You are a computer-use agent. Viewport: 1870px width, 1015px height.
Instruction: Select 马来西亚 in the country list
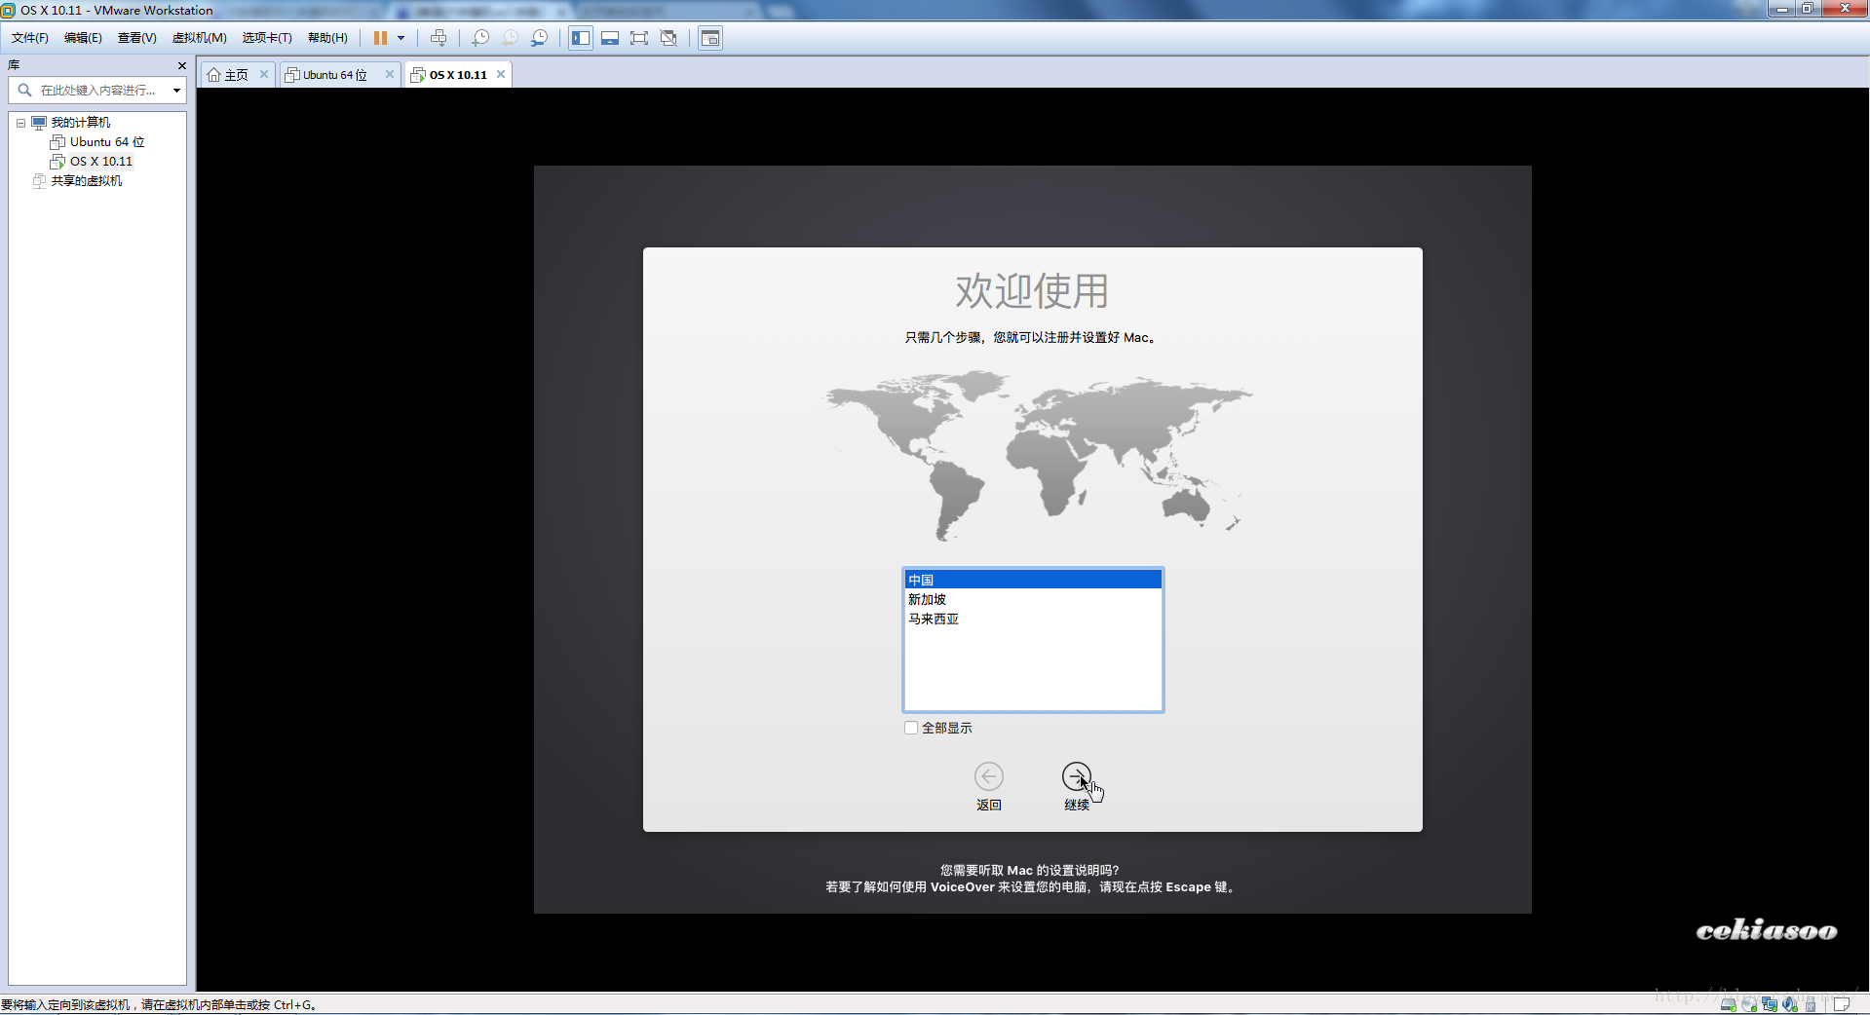1033,619
